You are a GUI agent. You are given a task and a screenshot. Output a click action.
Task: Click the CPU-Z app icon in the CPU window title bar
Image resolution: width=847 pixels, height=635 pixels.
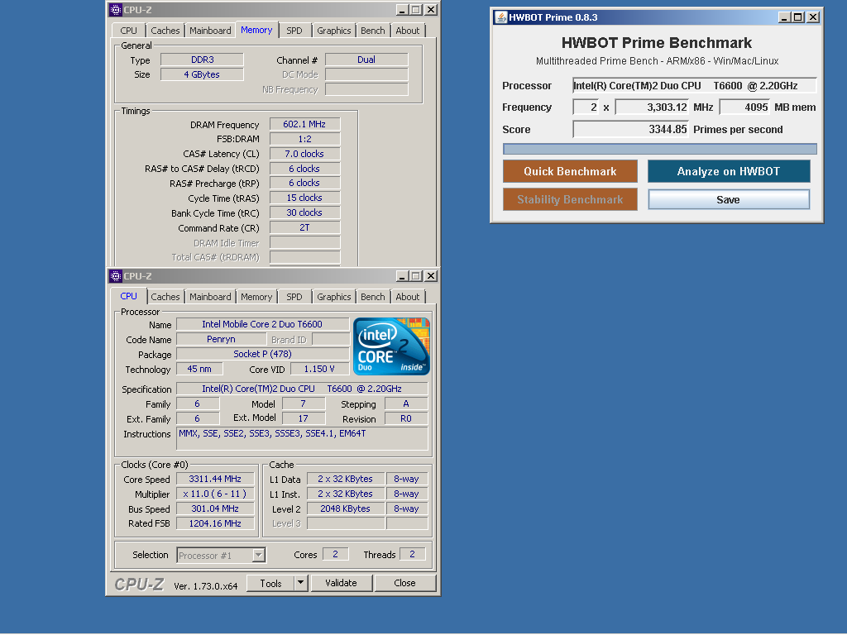coord(115,276)
